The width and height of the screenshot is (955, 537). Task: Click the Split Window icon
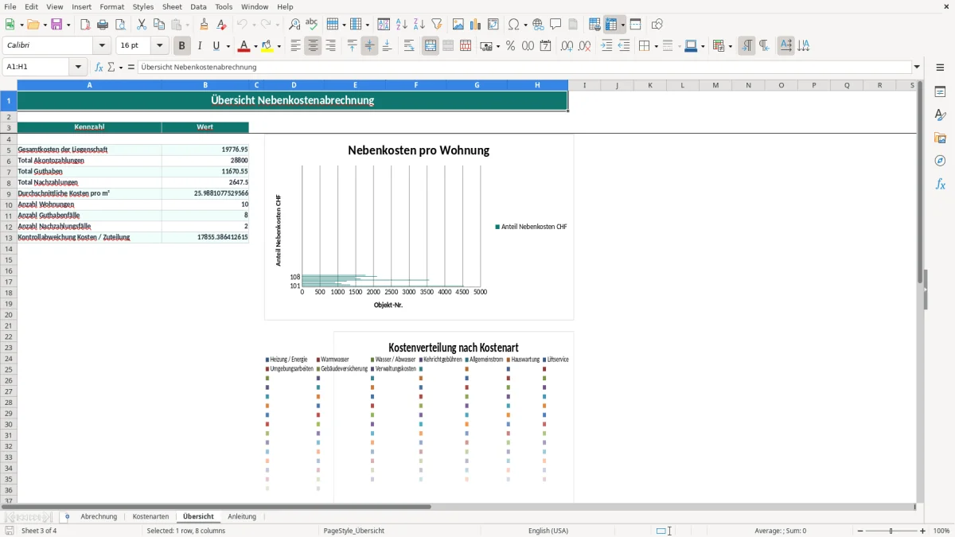(636, 25)
